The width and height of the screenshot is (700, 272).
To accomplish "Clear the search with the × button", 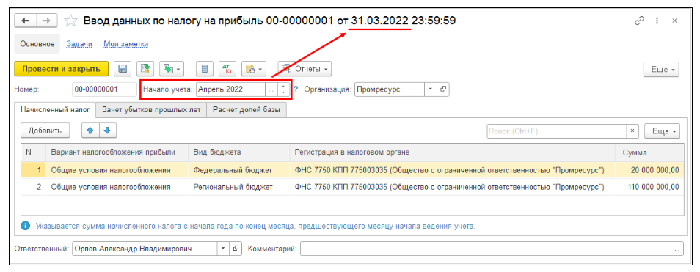I will pyautogui.click(x=632, y=131).
